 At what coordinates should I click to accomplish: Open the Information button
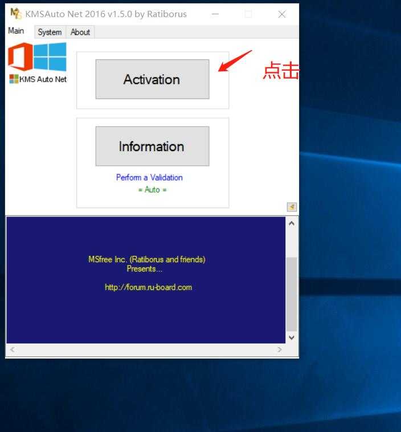(x=152, y=146)
